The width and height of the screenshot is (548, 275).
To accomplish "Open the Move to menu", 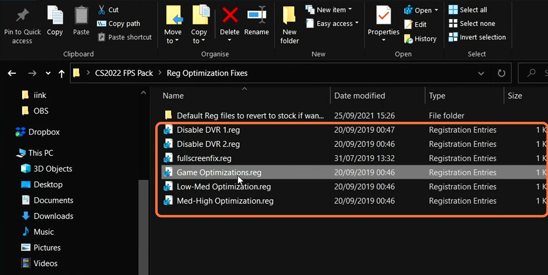I will click(173, 24).
